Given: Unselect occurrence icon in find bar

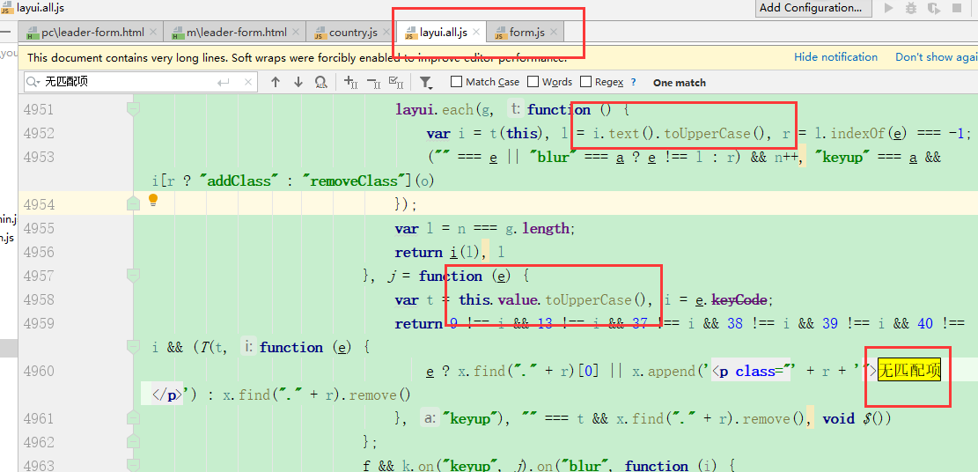Looking at the screenshot, I should tap(373, 82).
